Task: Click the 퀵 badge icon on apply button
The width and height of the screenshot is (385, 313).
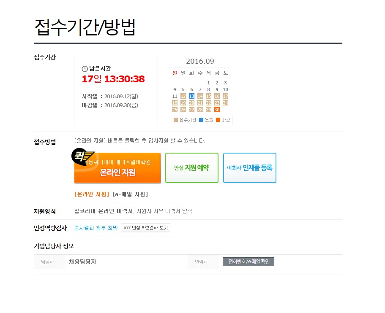Action: click(x=82, y=156)
